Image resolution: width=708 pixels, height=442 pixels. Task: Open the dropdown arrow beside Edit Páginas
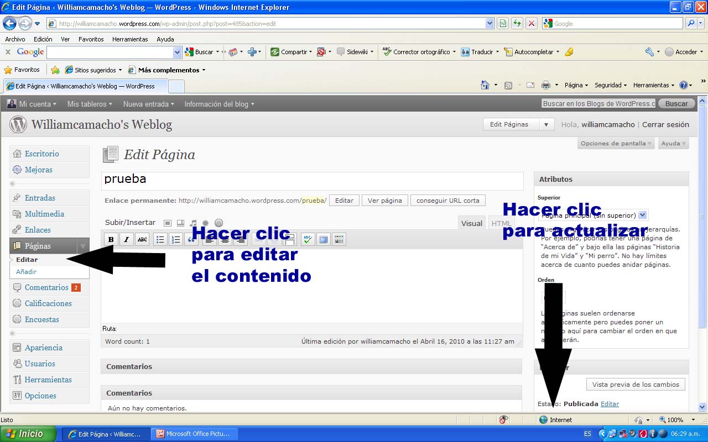tap(546, 124)
